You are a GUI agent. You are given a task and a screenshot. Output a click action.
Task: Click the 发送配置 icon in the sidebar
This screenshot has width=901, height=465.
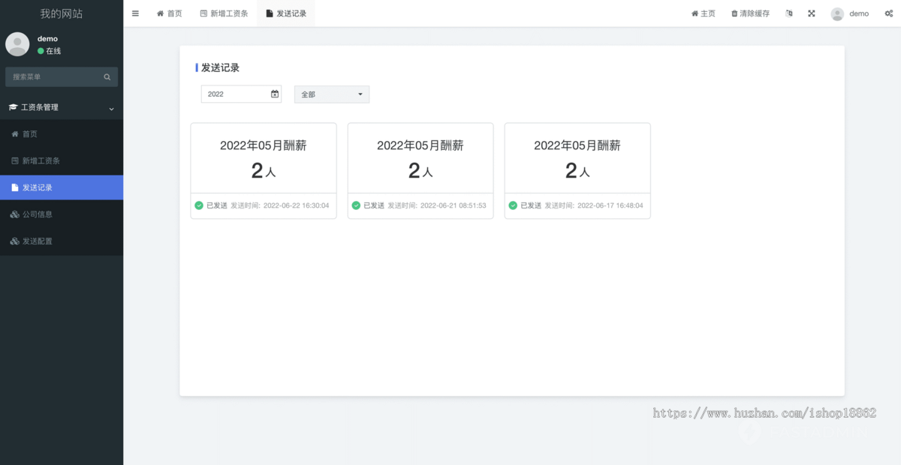14,241
